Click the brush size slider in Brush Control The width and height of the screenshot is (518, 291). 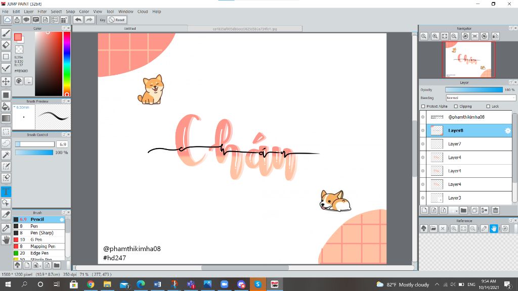[x=35, y=144]
